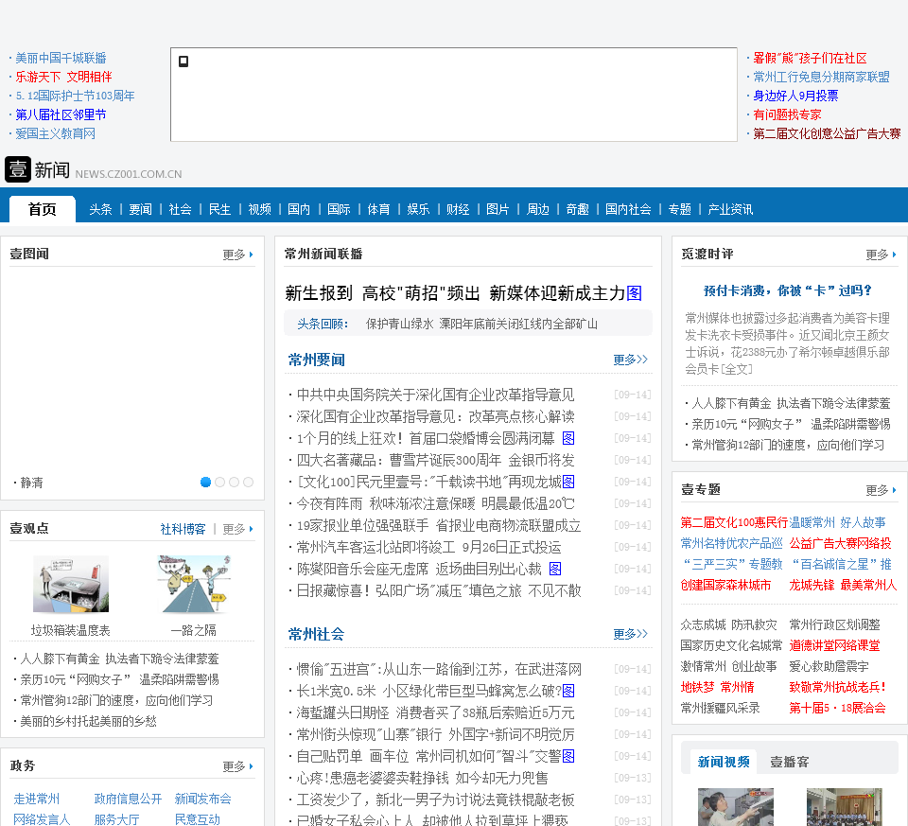
Task: Open the 社科博客 link in 壹观点
Action: (183, 529)
